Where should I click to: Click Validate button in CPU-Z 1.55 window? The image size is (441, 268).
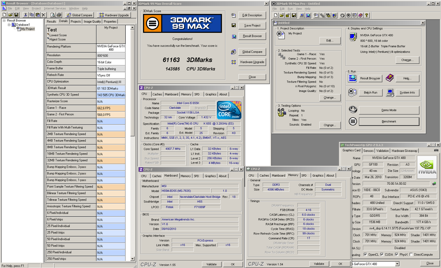coord(211,264)
